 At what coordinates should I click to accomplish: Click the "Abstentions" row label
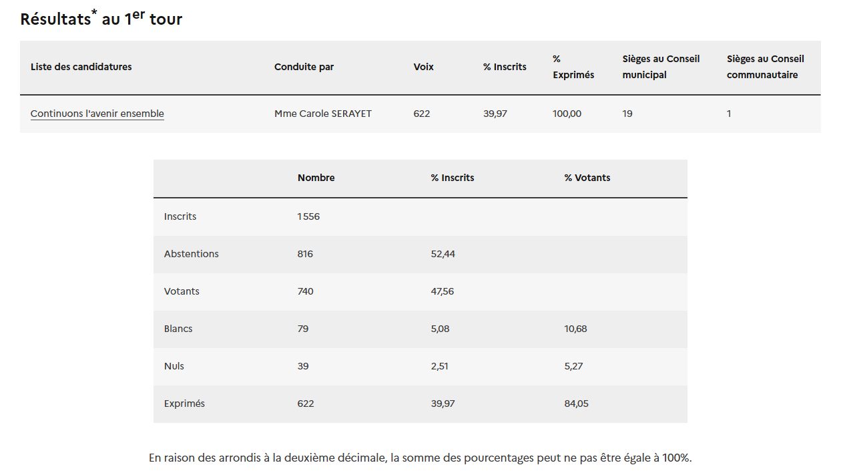tap(191, 254)
